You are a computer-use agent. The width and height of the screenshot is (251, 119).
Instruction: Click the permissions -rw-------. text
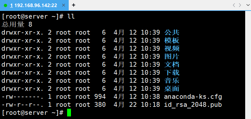(x=22, y=97)
